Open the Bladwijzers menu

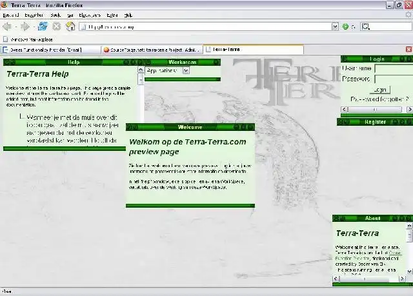[x=90, y=15]
